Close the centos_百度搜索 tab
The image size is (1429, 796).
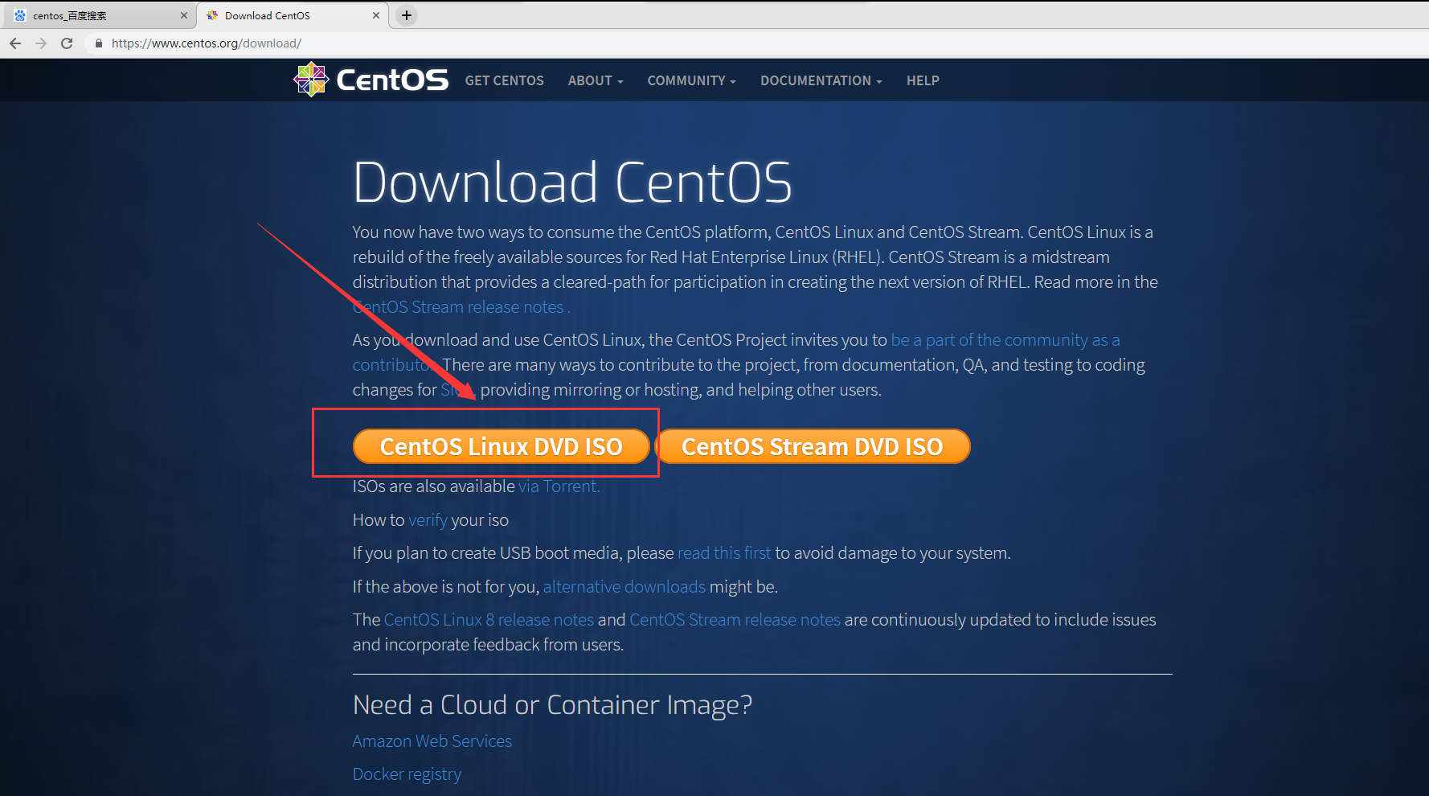coord(184,15)
